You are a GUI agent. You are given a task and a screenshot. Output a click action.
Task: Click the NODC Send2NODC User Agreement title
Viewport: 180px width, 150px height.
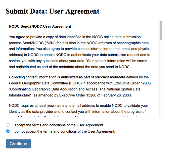[40, 26]
